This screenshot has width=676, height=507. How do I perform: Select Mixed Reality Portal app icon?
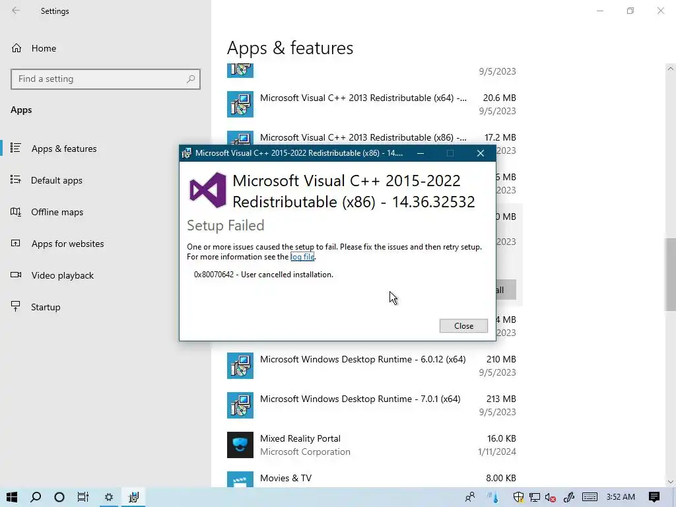(240, 445)
